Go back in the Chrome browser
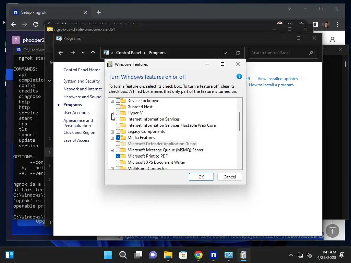Viewport: 351px width, 263px height. (x=14, y=24)
